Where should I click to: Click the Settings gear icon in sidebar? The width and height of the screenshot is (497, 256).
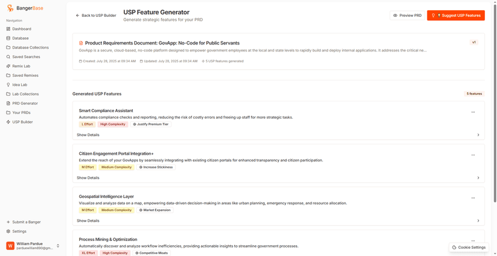pyautogui.click(x=8, y=231)
